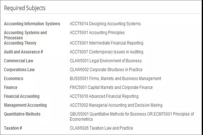Open ACCT5002 Managerial Accounting and Decision Making
The width and height of the screenshot is (203, 135).
point(116,105)
